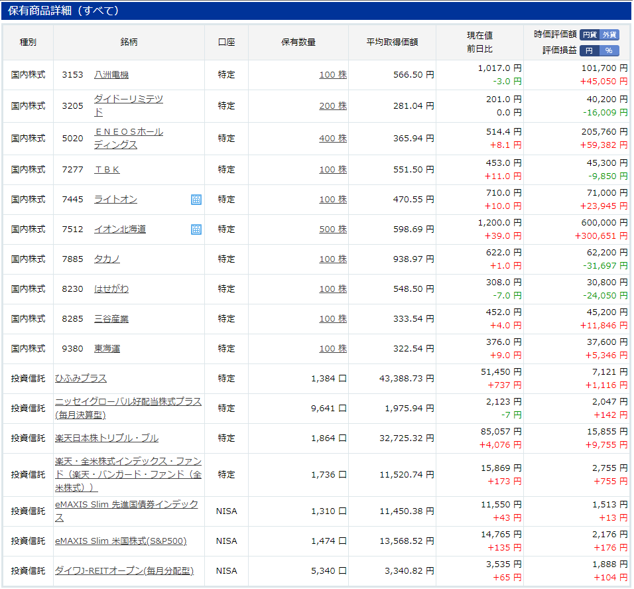Click 100 株 quantity in タカノ row
The image size is (634, 589).
point(333,259)
